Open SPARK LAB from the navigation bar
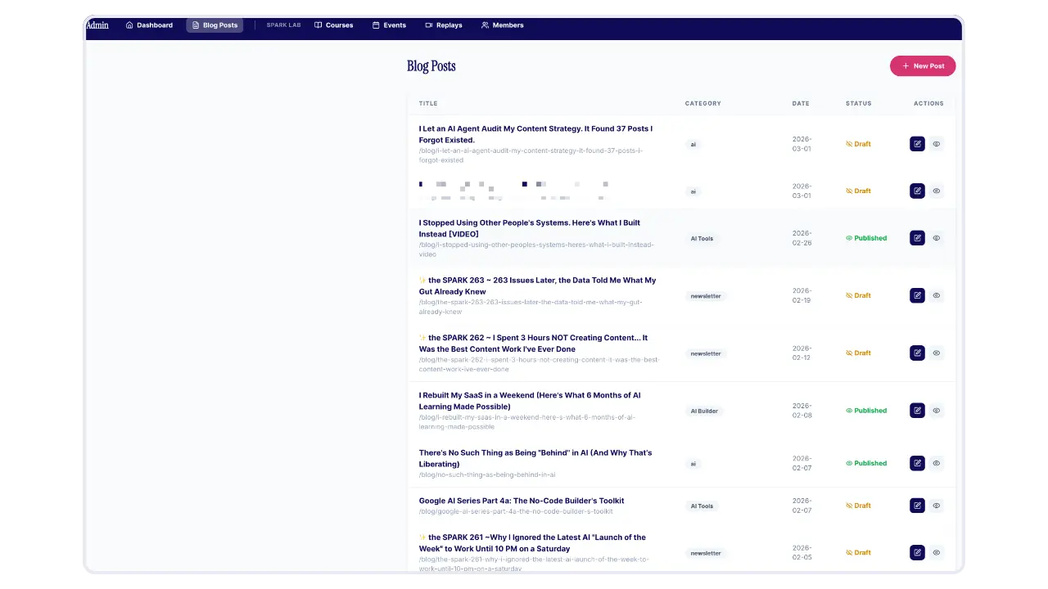Image resolution: width=1048 pixels, height=589 pixels. click(283, 25)
